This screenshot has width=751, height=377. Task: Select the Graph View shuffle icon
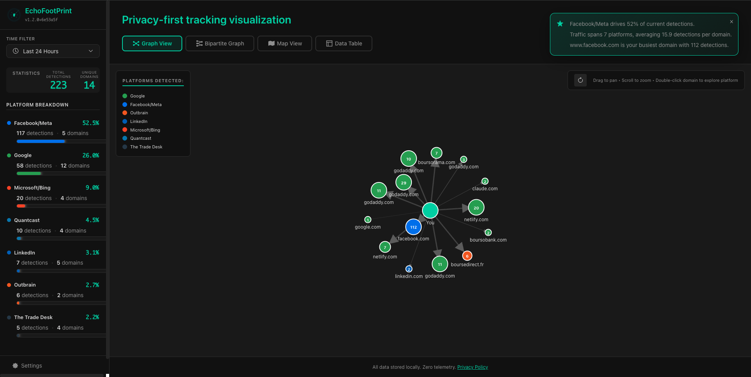click(135, 43)
